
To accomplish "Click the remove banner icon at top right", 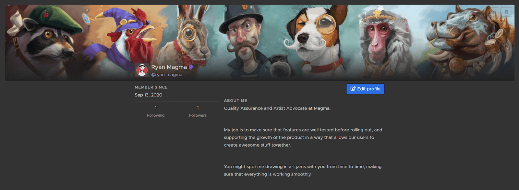I will pos(494,12).
